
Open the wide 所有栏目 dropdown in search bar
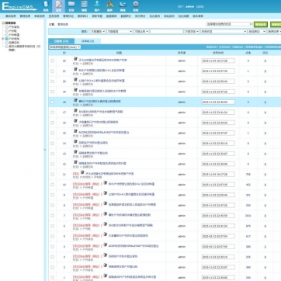pos(224,31)
